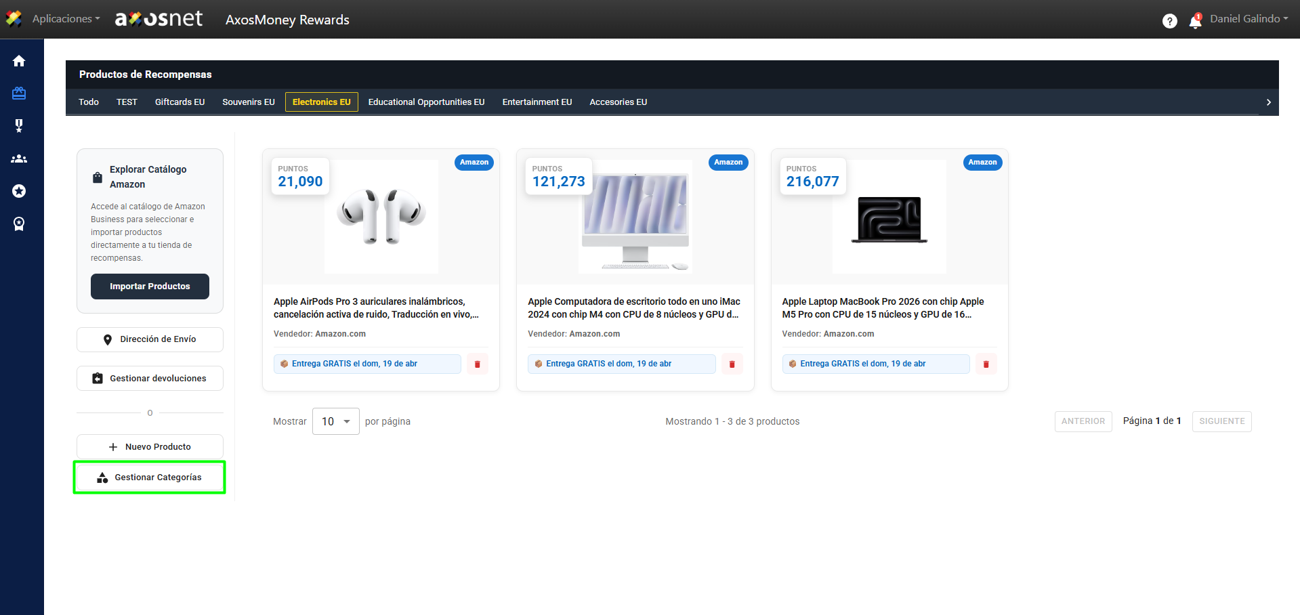This screenshot has height=615, width=1300.
Task: Delete the AirPods Pro 3 product
Action: tap(478, 364)
